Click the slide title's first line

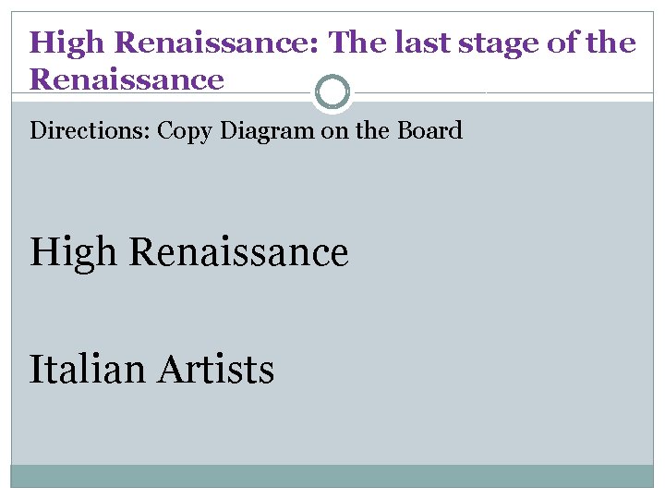[332, 43]
